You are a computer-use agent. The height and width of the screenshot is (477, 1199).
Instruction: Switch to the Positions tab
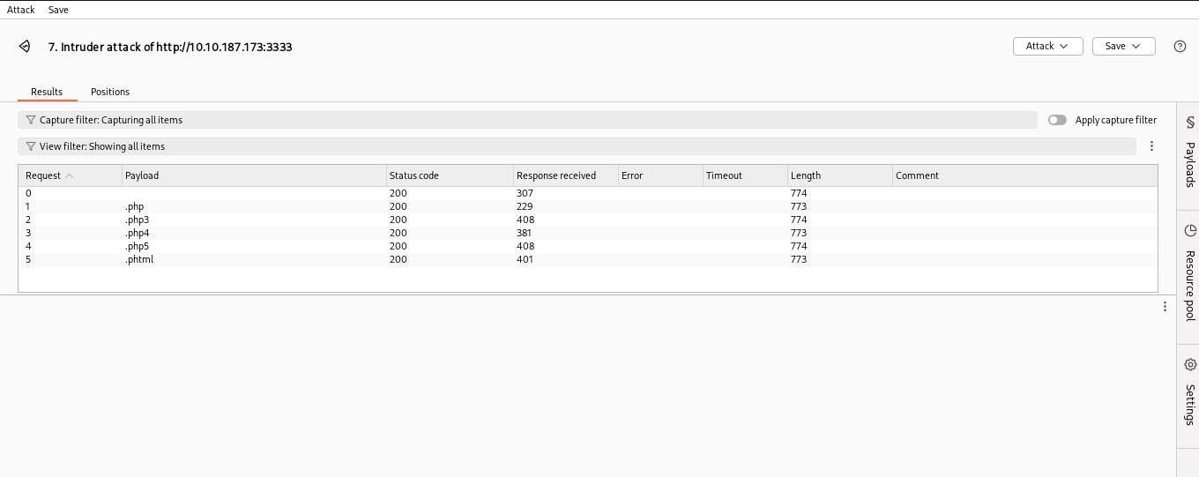110,92
